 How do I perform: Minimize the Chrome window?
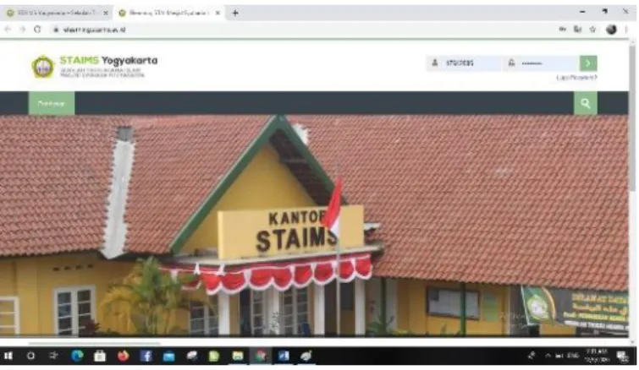click(582, 12)
